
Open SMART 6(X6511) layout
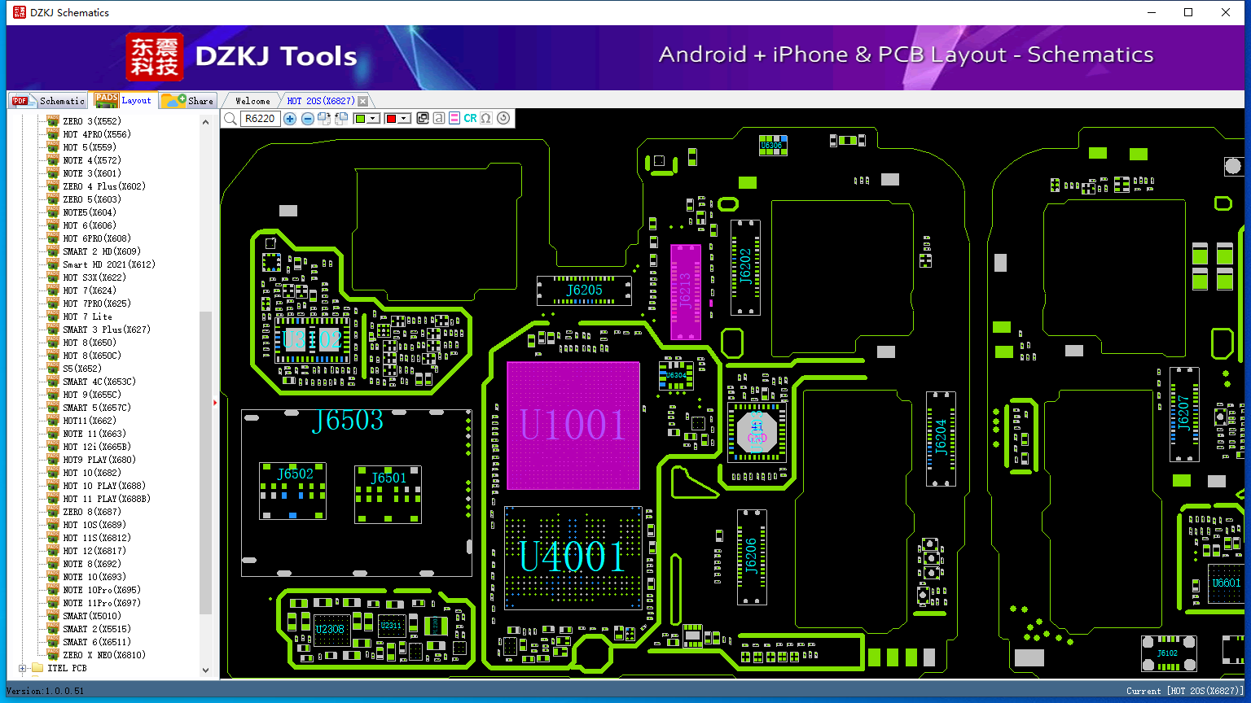(x=97, y=642)
